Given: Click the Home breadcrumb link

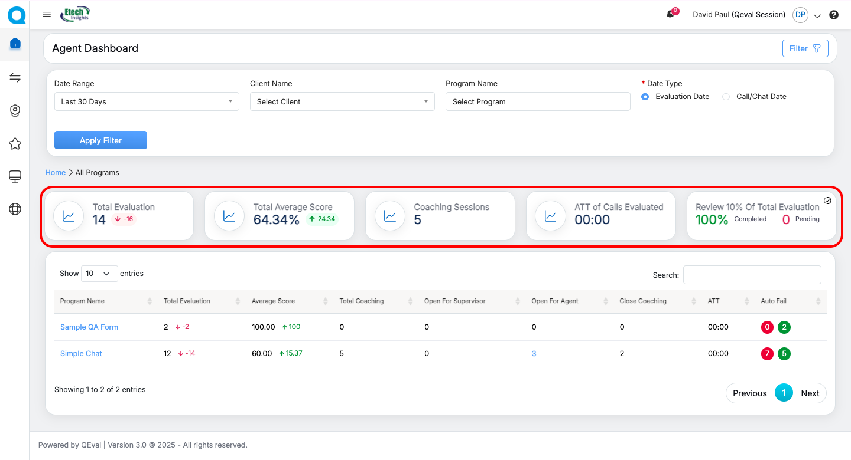Looking at the screenshot, I should [56, 173].
